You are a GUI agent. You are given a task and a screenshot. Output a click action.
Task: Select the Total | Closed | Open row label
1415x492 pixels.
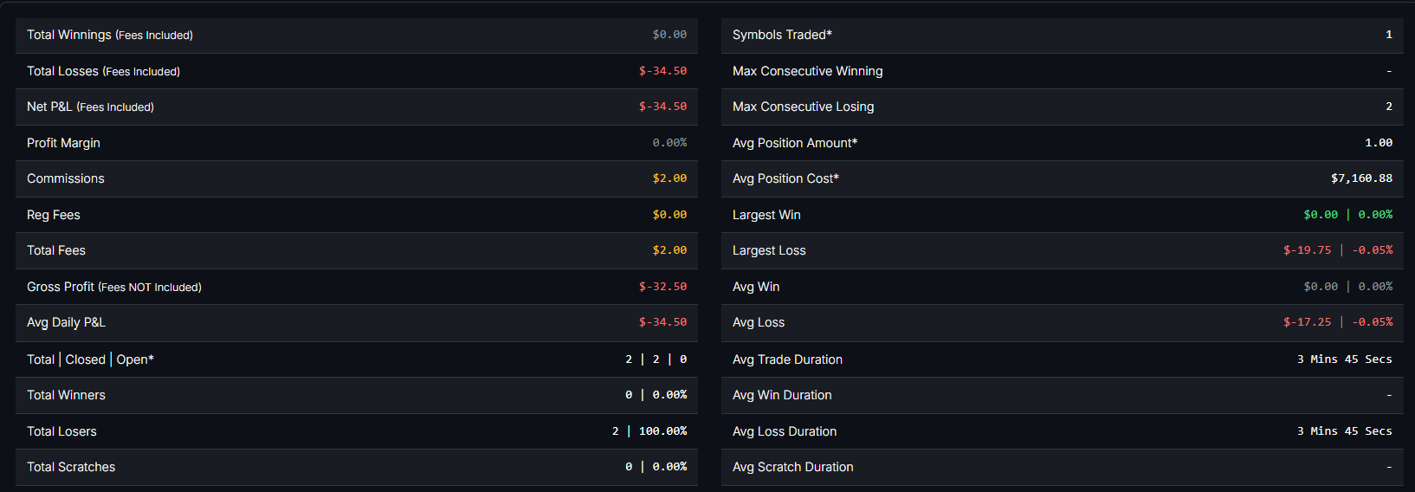[x=90, y=359]
